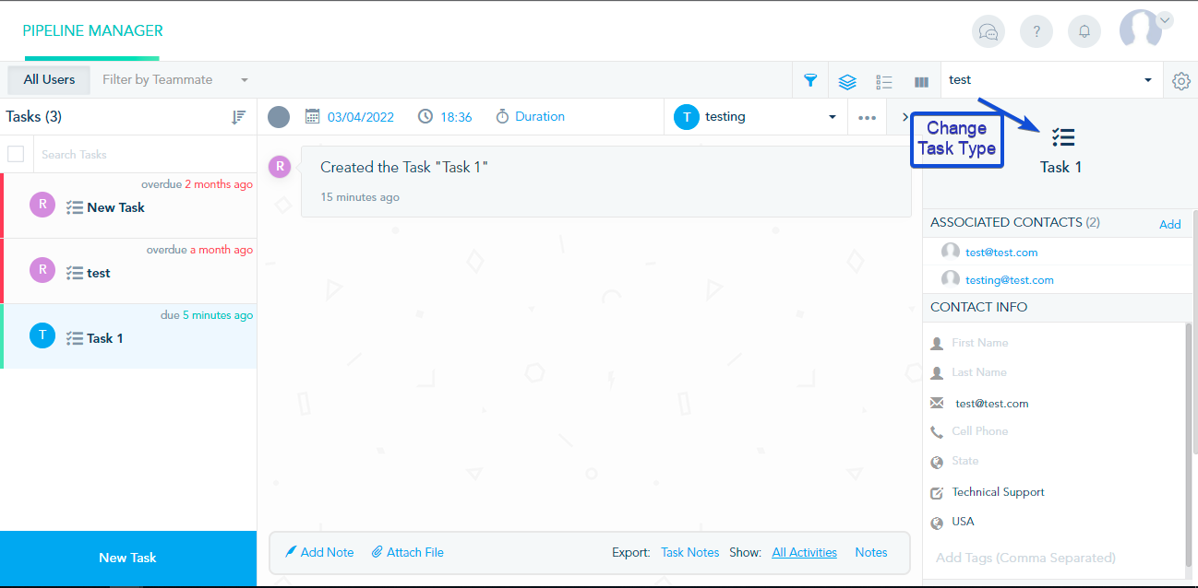Viewport: 1198px width, 588px height.
Task: Open the 'testing' assignee dropdown
Action: [755, 117]
